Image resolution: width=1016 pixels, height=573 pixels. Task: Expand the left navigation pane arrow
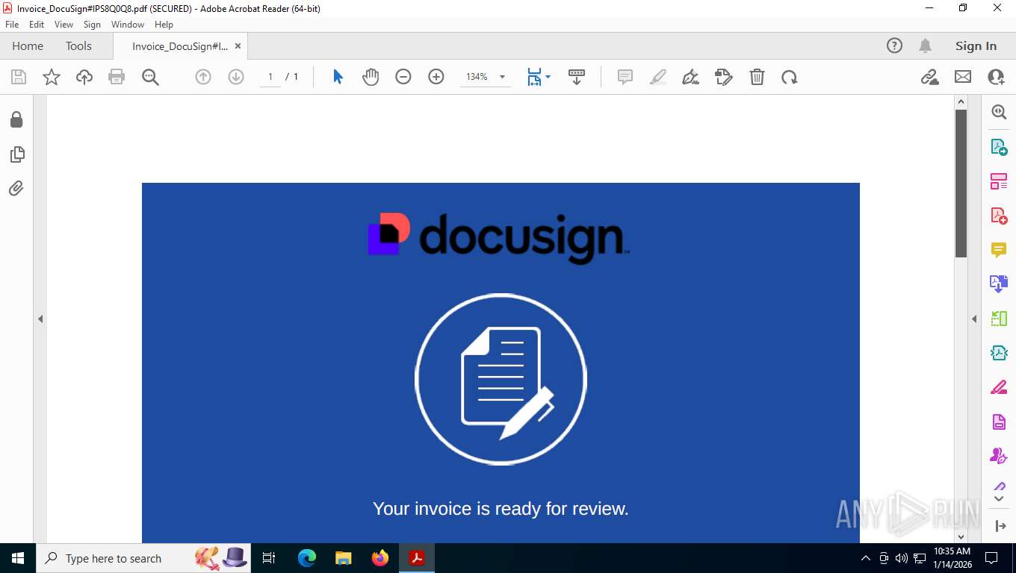40,319
